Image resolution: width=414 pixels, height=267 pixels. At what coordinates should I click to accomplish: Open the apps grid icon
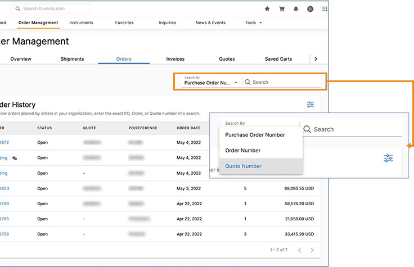[325, 9]
